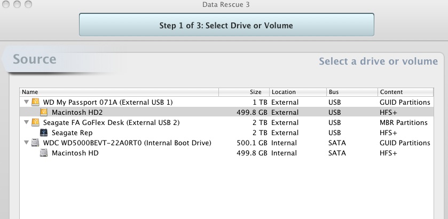Sort drive list by Size column

click(244, 92)
